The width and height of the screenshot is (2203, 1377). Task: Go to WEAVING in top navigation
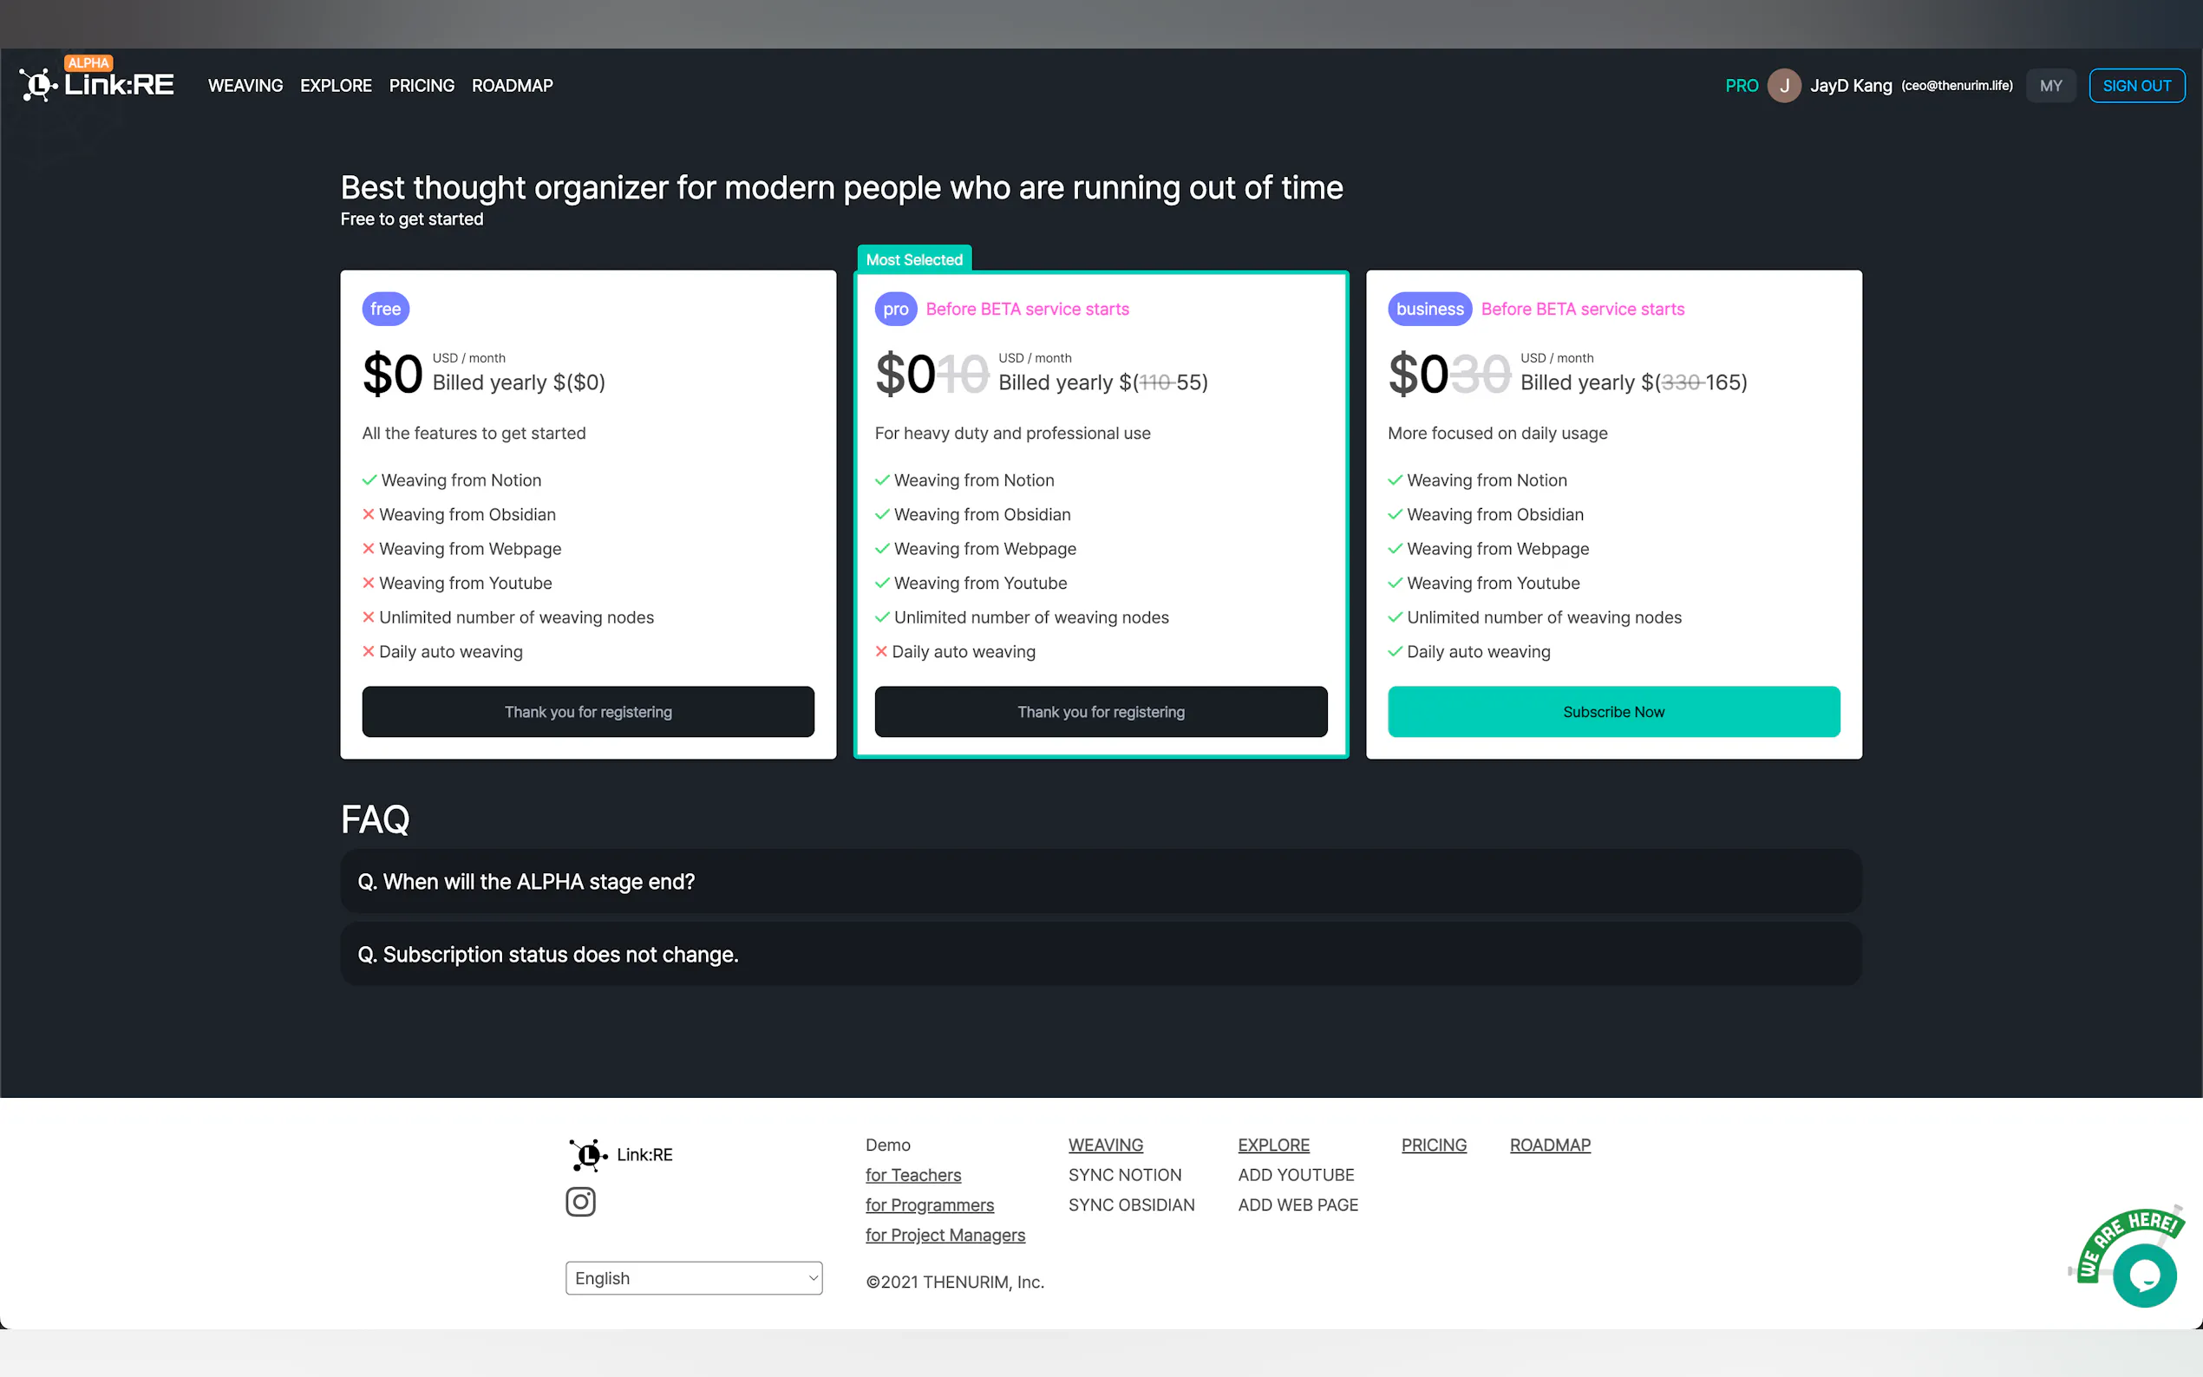coord(245,86)
